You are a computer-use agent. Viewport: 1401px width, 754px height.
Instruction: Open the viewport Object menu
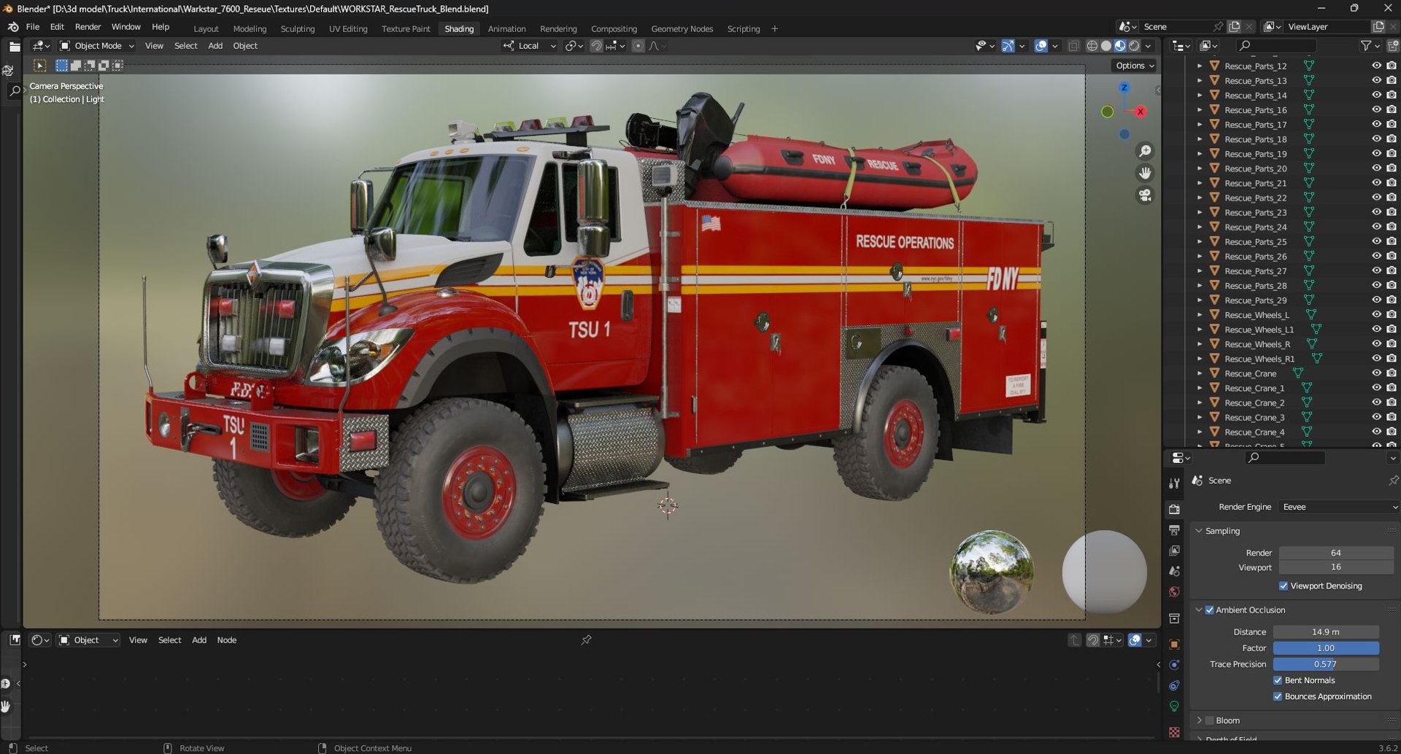[x=245, y=46]
